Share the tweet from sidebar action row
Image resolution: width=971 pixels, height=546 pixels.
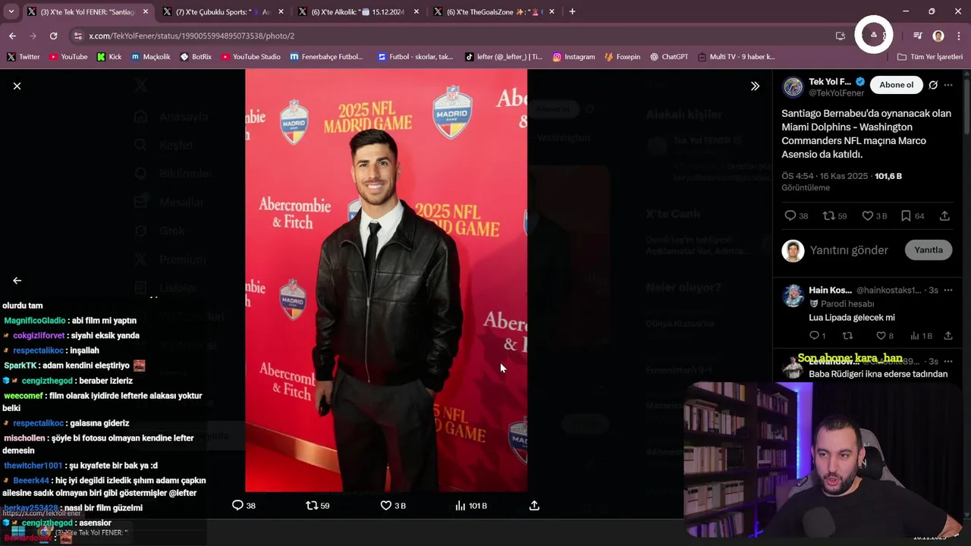pos(944,216)
